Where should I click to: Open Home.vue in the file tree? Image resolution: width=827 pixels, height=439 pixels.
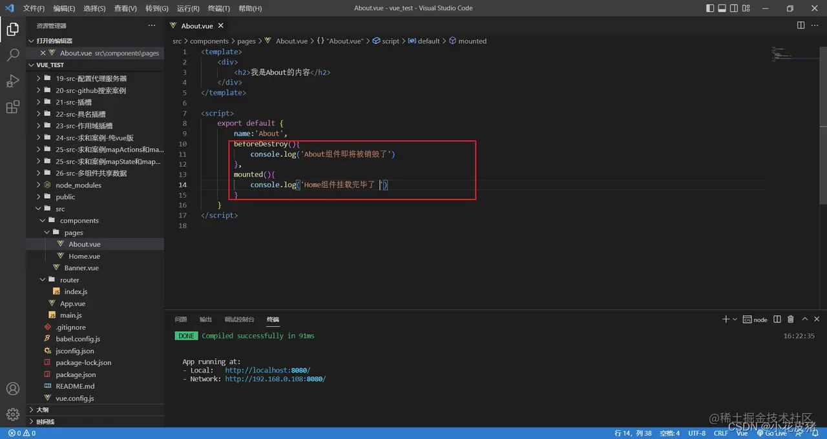(95, 256)
